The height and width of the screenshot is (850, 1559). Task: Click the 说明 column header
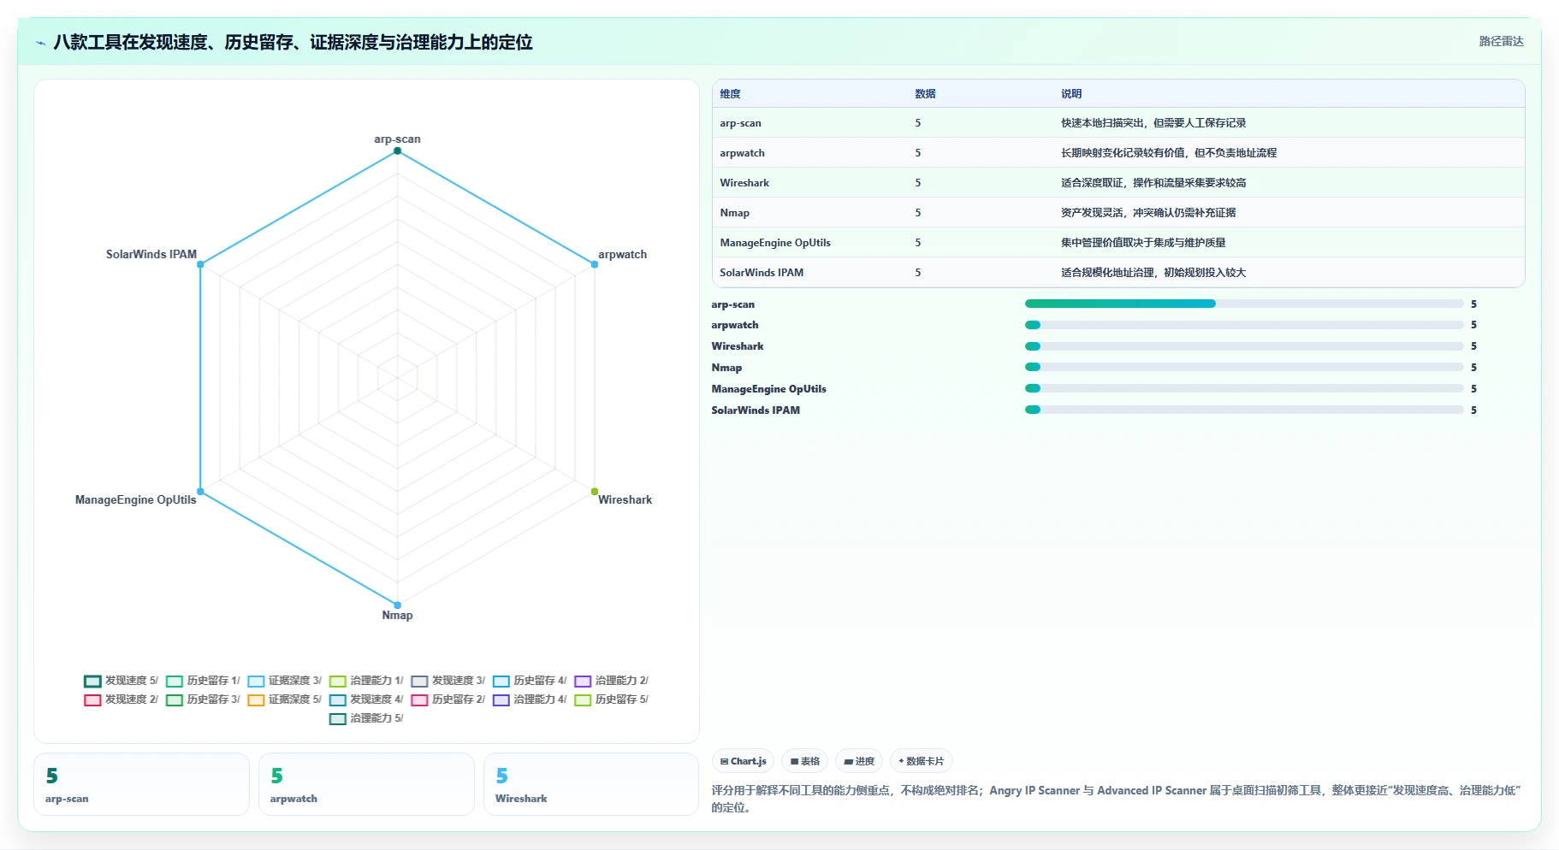pos(1071,94)
